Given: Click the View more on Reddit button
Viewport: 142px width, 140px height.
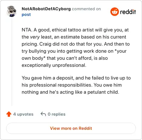Looking at the screenshot, I should click(x=71, y=128).
